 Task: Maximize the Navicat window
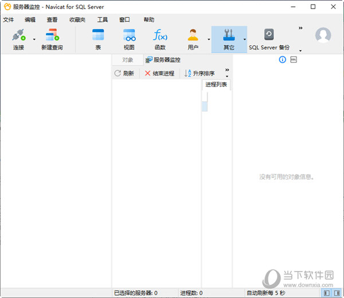pos(313,7)
